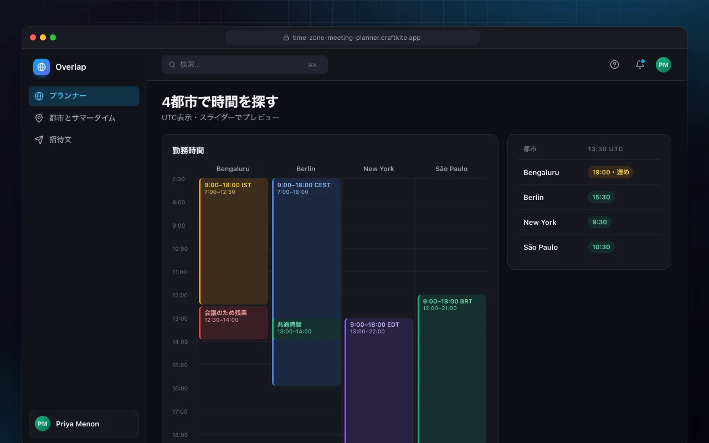
Task: Select the プランナー sidebar item
Action: [x=84, y=96]
